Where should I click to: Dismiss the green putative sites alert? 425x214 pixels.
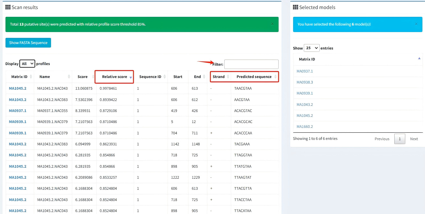pos(272,24)
